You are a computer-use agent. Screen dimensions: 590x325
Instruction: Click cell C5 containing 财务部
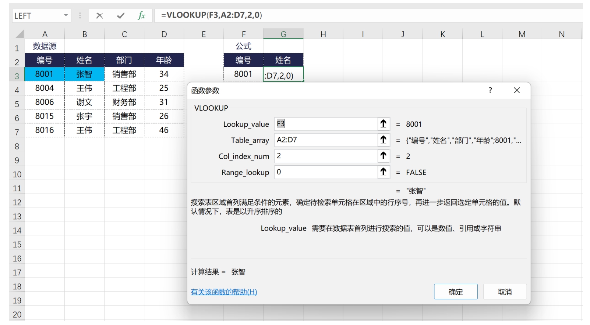pos(124,102)
